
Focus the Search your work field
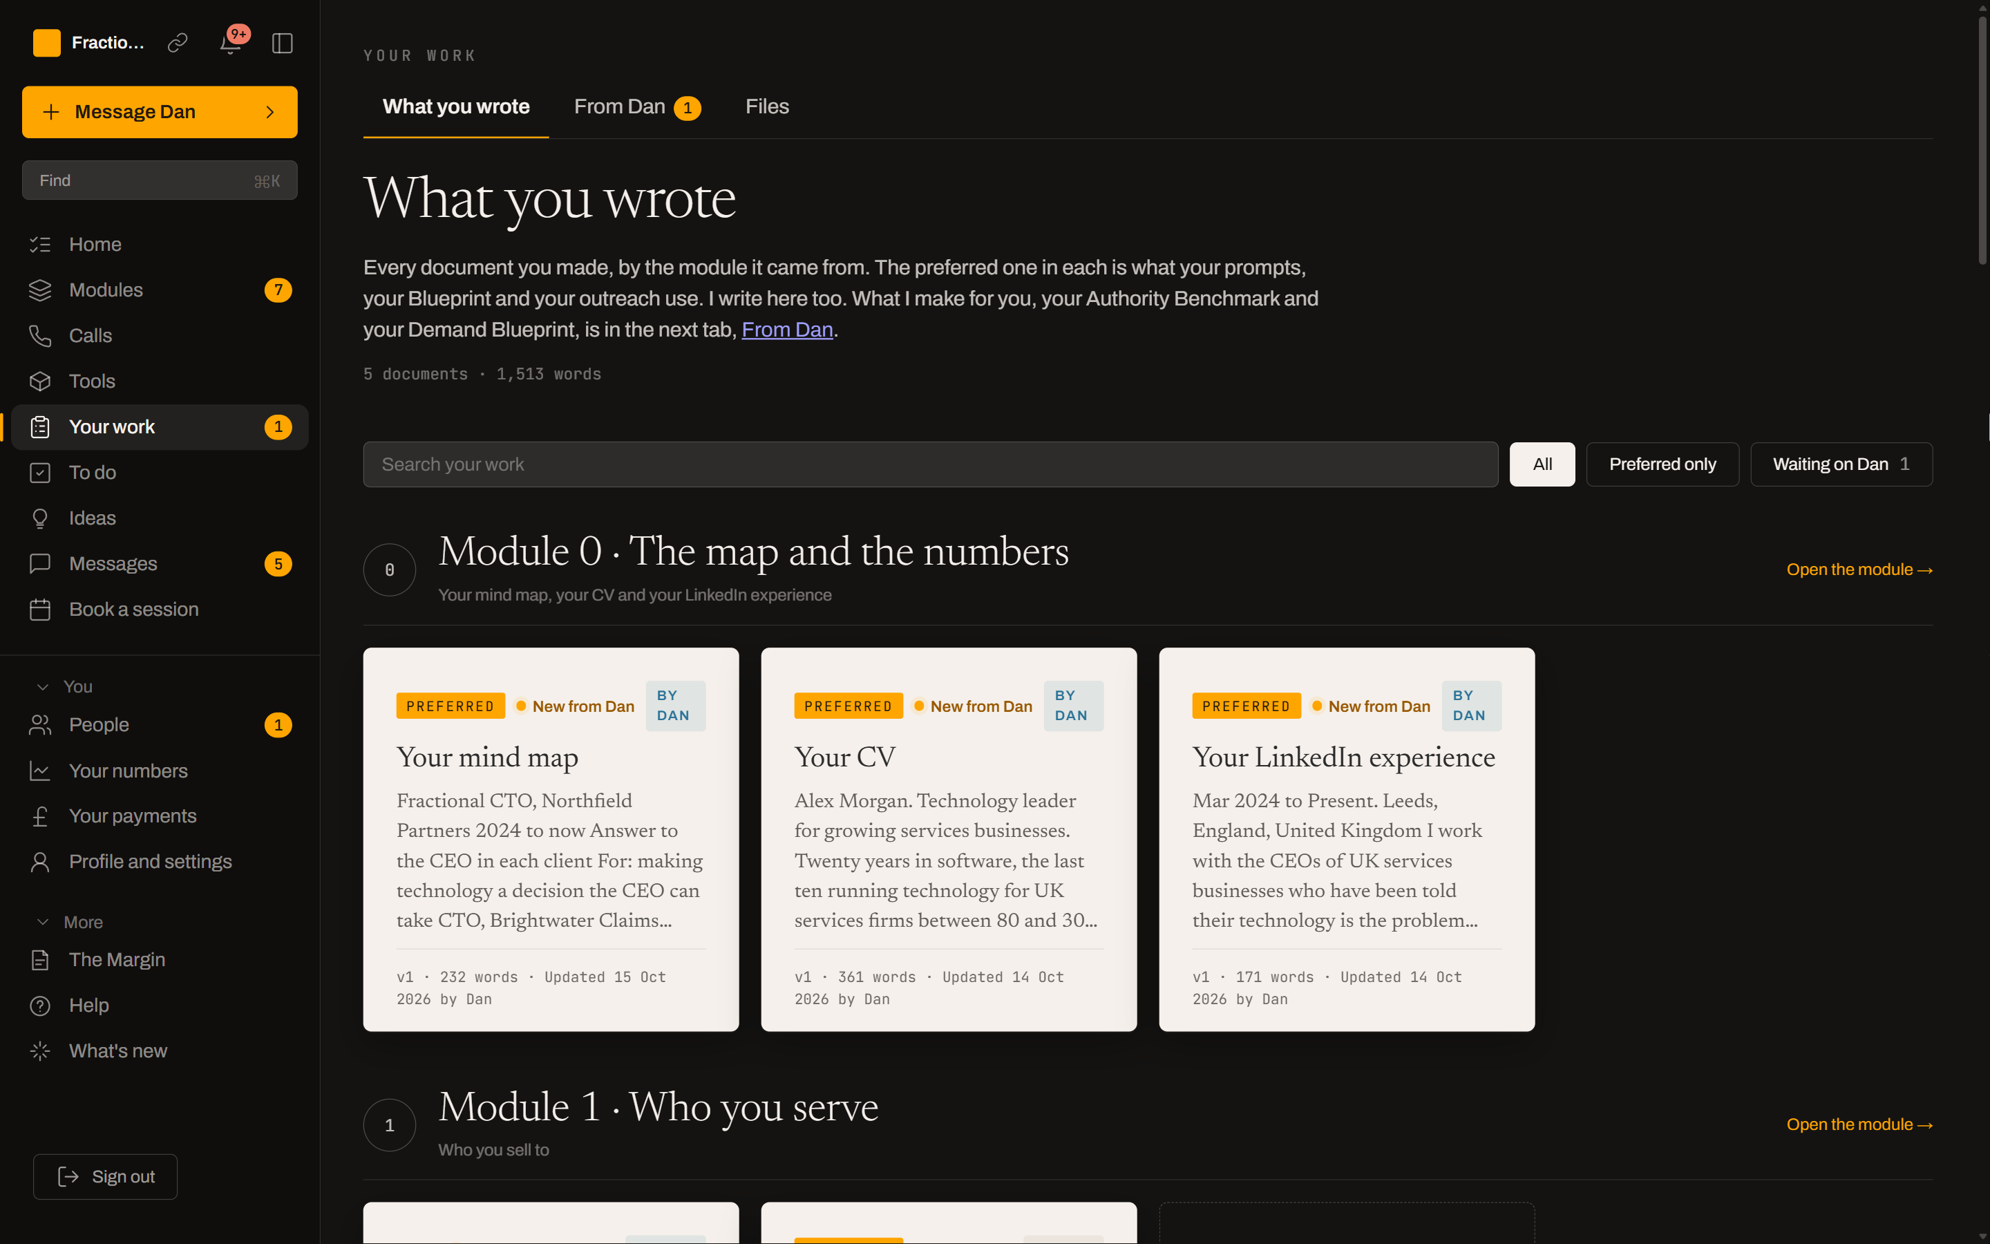930,464
